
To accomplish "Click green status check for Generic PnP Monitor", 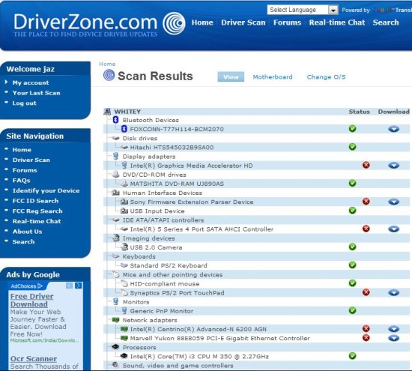I will point(352,310).
